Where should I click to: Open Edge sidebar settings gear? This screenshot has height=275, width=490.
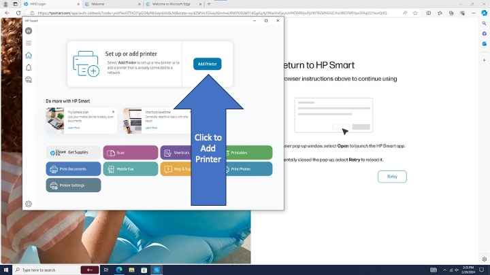[484, 259]
